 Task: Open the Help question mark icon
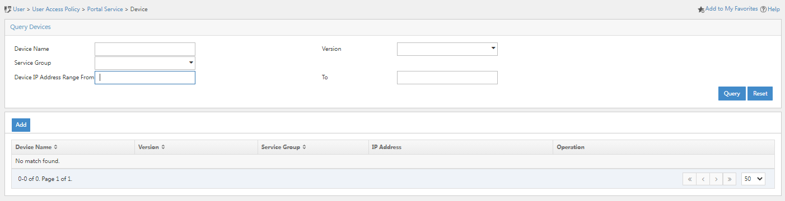click(x=763, y=9)
